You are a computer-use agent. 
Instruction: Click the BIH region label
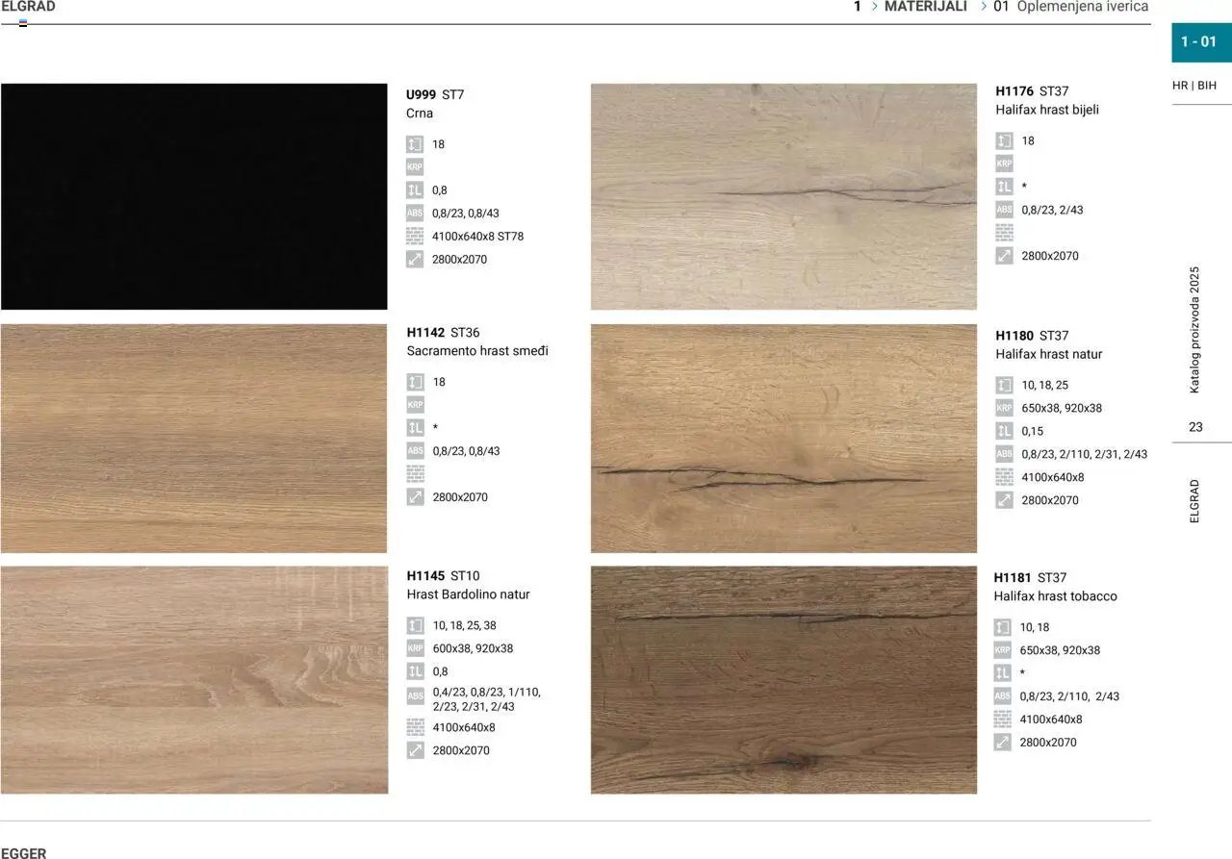click(1207, 86)
